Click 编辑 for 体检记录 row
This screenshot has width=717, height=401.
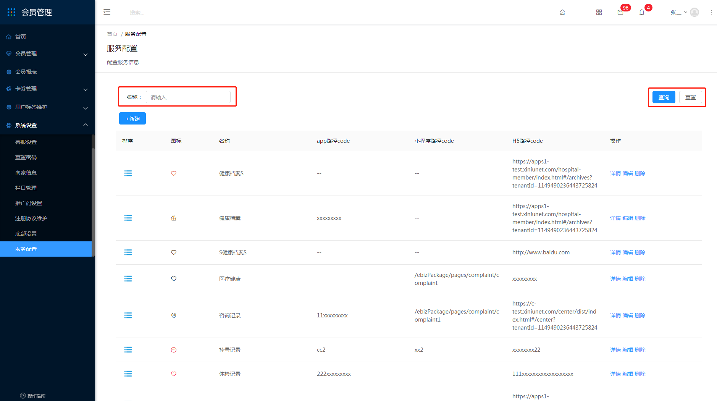[628, 374]
